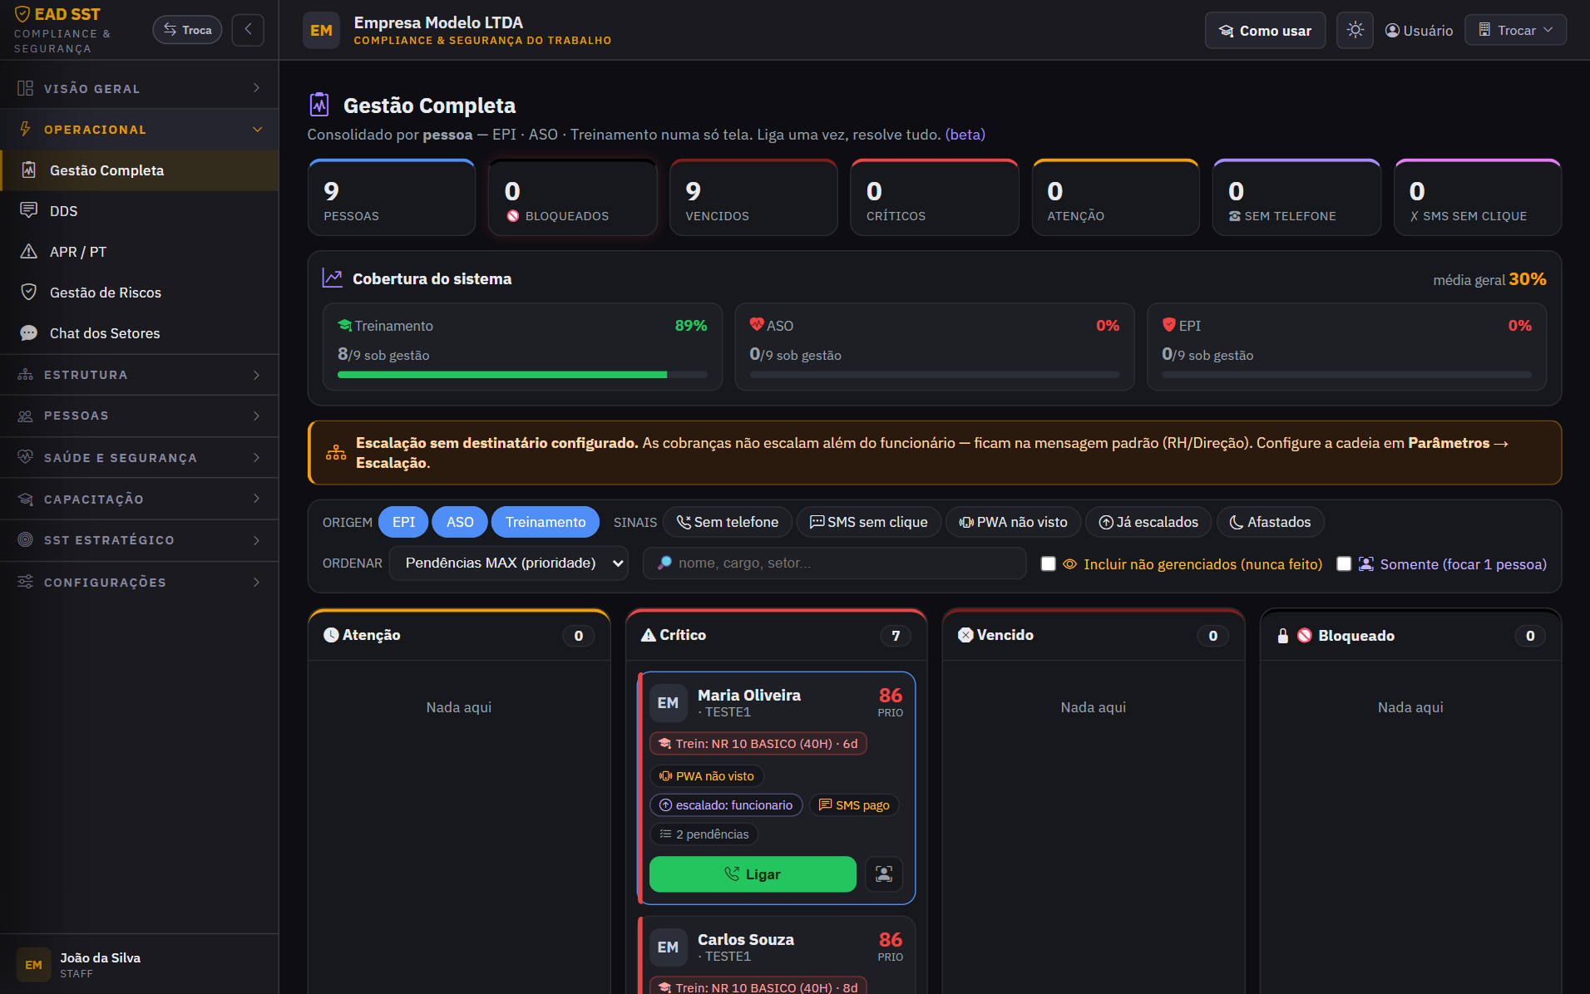Click the Operacional lightning bolt icon
The image size is (1590, 994).
[25, 129]
